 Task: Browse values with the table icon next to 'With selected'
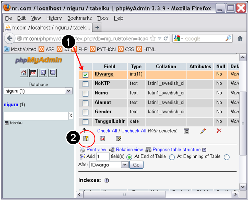[186, 131]
